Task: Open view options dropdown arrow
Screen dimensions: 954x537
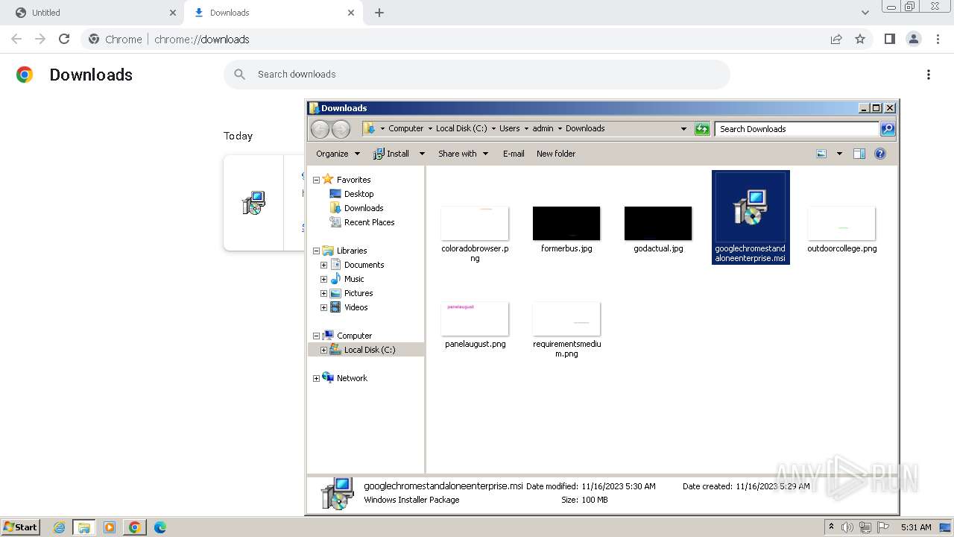Action: point(839,154)
